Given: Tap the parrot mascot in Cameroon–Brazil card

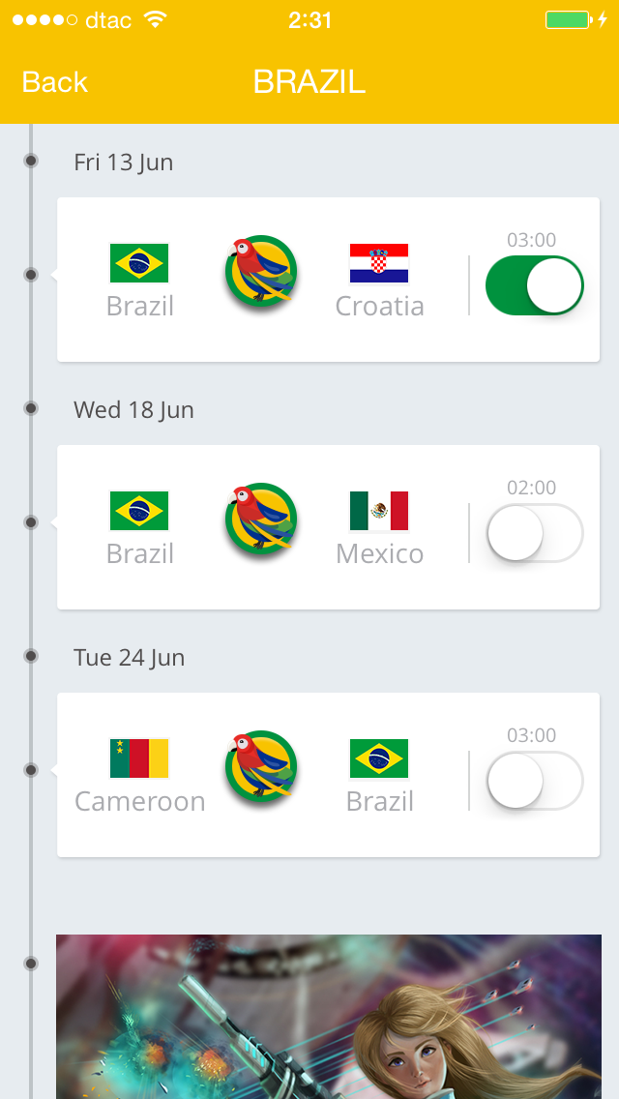Looking at the screenshot, I should coord(261,768).
